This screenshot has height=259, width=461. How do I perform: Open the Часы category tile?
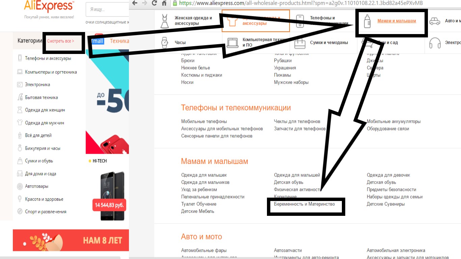pyautogui.click(x=188, y=43)
